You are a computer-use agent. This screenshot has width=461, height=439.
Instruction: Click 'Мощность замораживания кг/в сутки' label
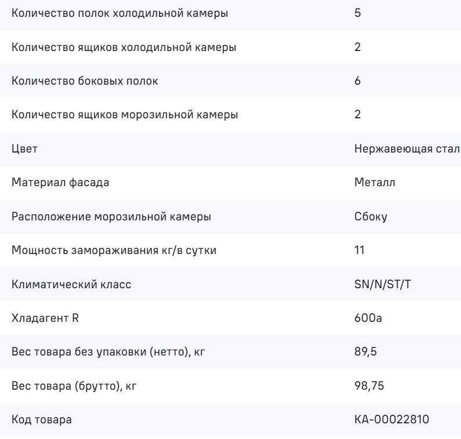coord(114,250)
